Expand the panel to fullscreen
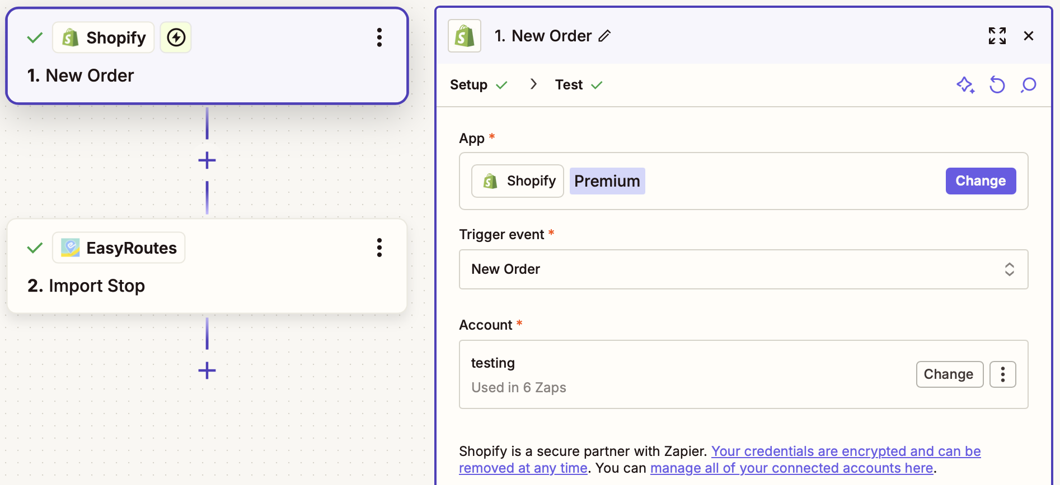Image resolution: width=1060 pixels, height=485 pixels. (x=997, y=36)
